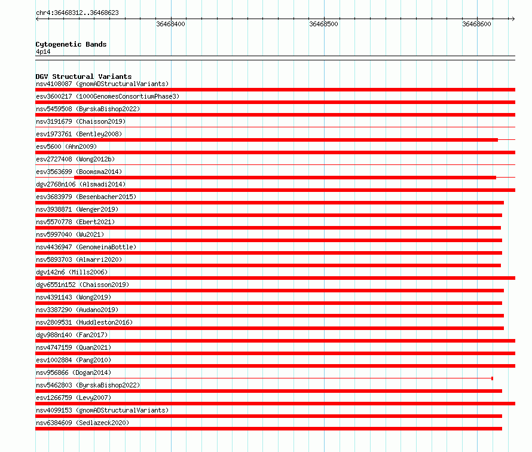Click the red bar under esv1973761 Bentley2008

pos(267,140)
